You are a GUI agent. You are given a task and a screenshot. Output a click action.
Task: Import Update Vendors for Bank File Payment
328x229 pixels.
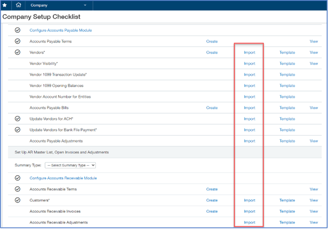250,130
